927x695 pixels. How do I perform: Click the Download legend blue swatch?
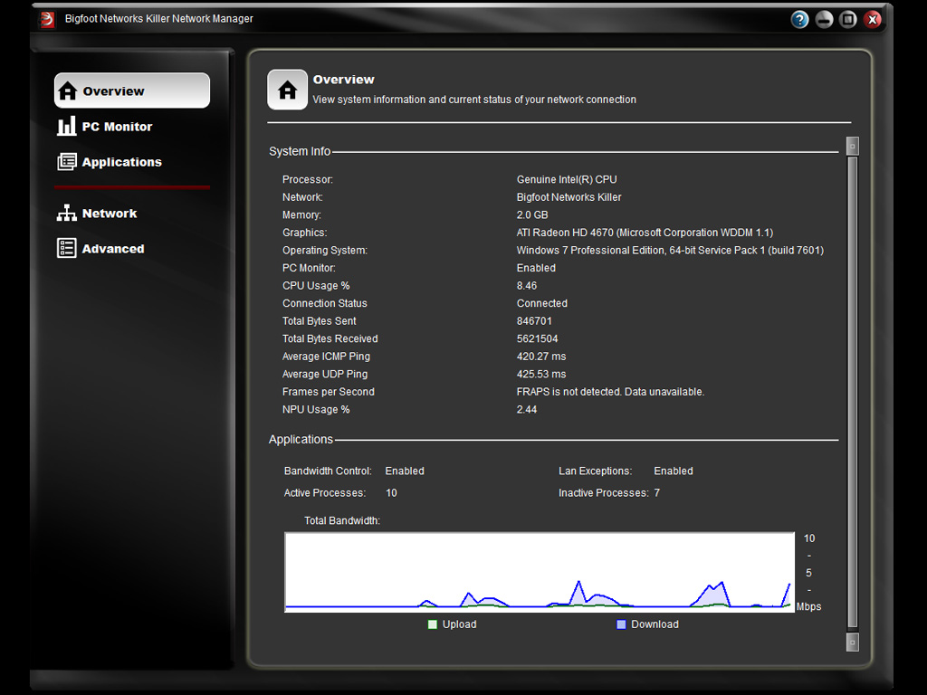(621, 624)
